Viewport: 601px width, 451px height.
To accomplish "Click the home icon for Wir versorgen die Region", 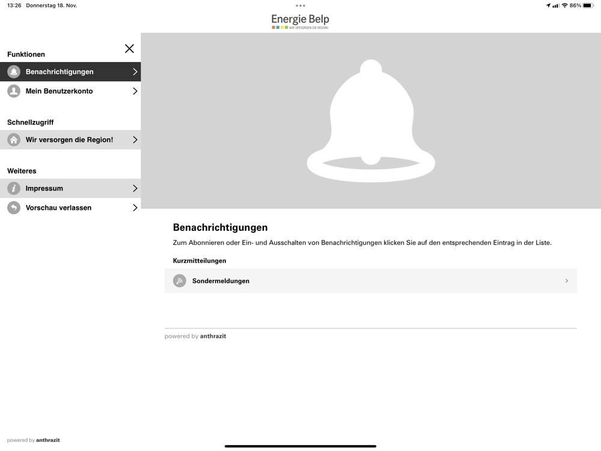I will pos(14,140).
